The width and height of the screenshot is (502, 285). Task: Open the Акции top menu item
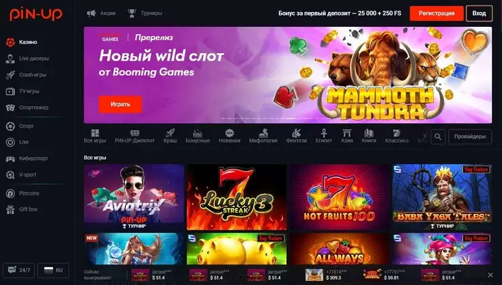click(101, 13)
